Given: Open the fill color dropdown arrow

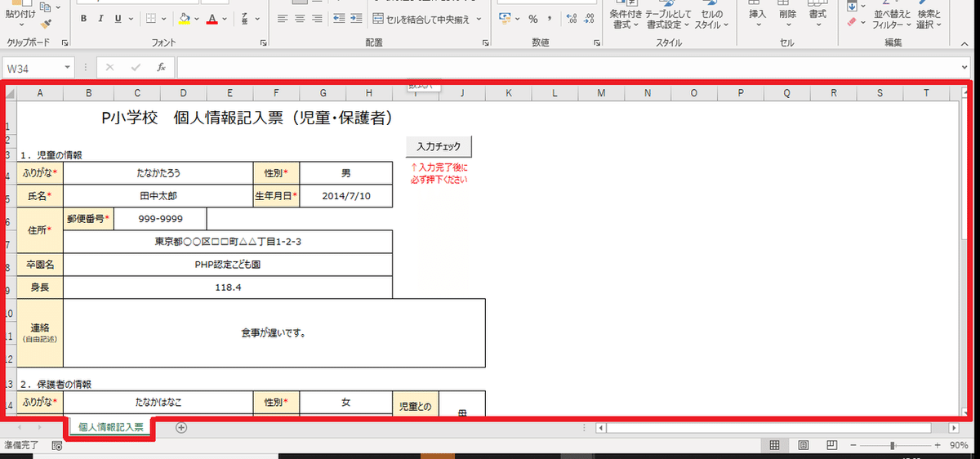Looking at the screenshot, I should click(197, 19).
